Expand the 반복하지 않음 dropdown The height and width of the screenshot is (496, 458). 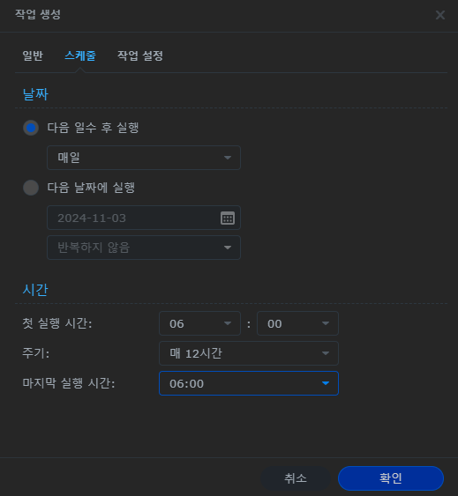pos(144,248)
